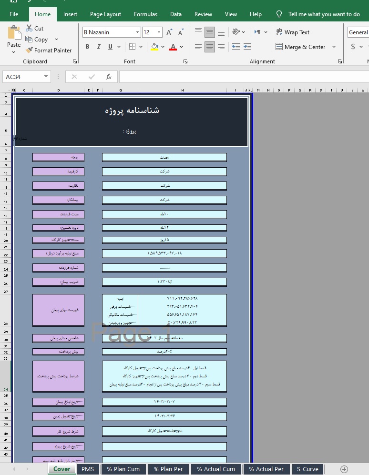Add a new sheet with plus icon

pos(344,469)
